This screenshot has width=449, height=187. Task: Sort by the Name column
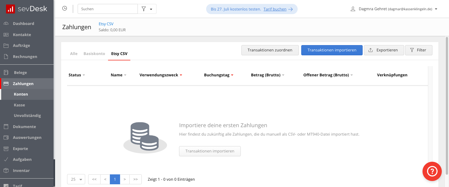119,75
